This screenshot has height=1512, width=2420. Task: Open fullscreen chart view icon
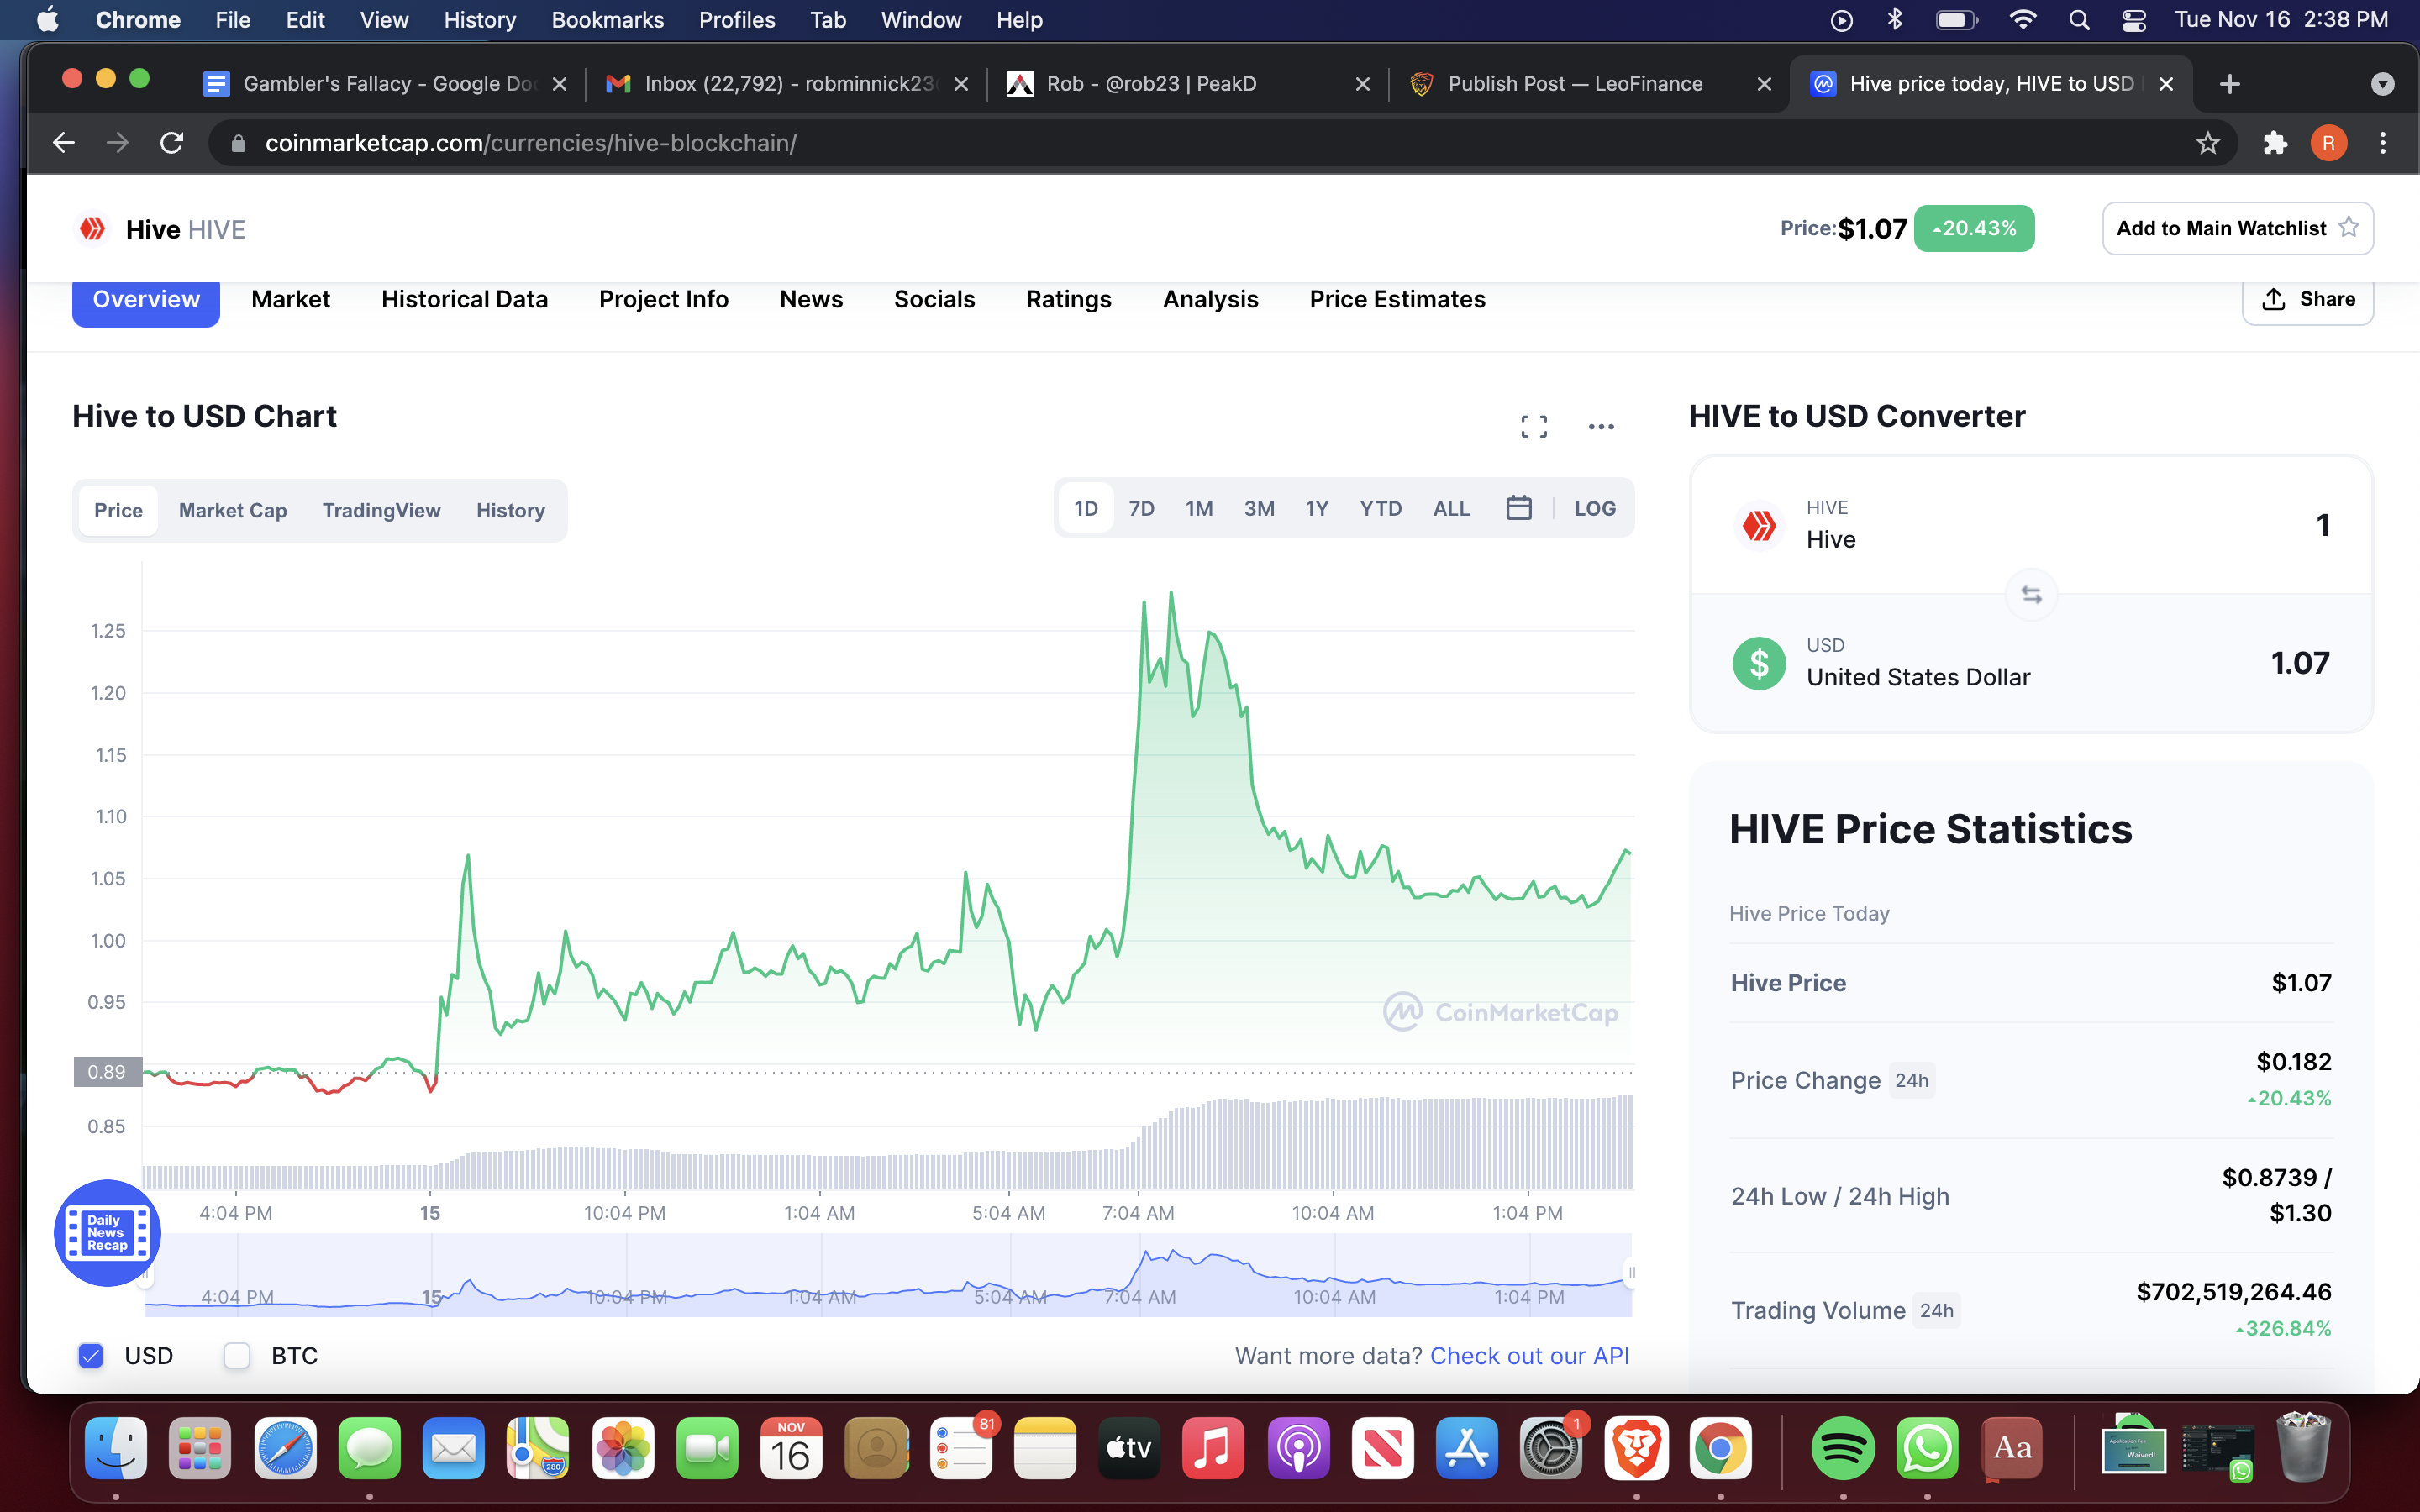click(1534, 427)
